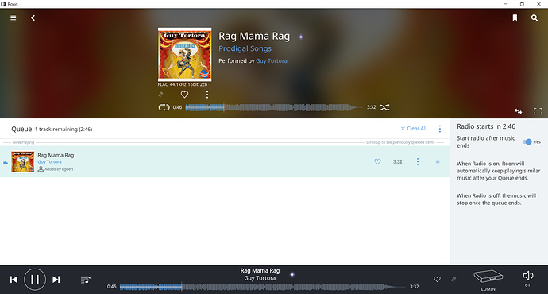548x294 pixels.
Task: Open Prodigal Songs album link
Action: click(245, 48)
